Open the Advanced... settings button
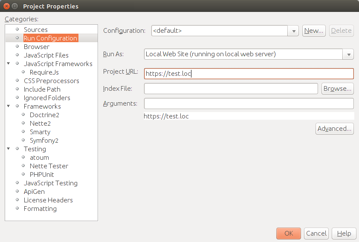359x242 pixels. 335,129
